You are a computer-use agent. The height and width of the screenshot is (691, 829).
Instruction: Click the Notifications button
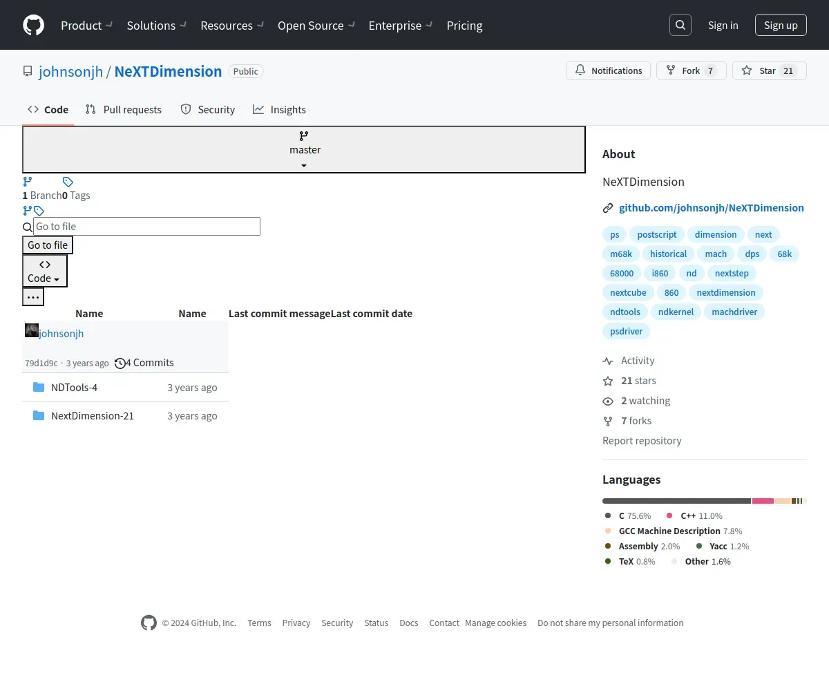[x=608, y=70]
